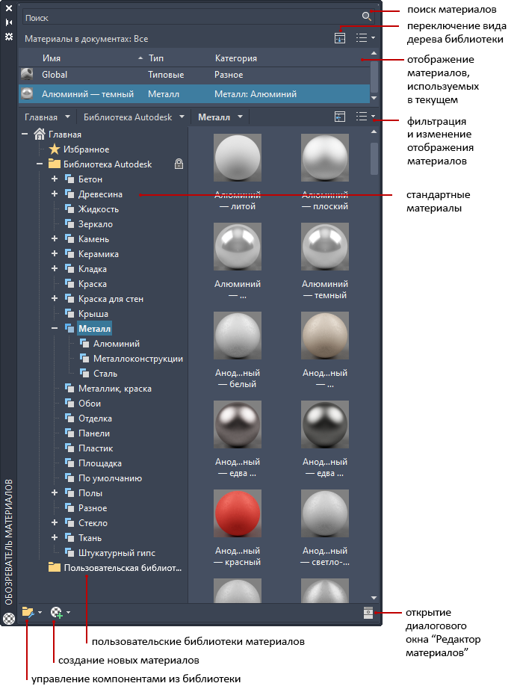Screen dimensions: 517x692
Task: Open document materials view options list dropdown
Action: click(365, 38)
